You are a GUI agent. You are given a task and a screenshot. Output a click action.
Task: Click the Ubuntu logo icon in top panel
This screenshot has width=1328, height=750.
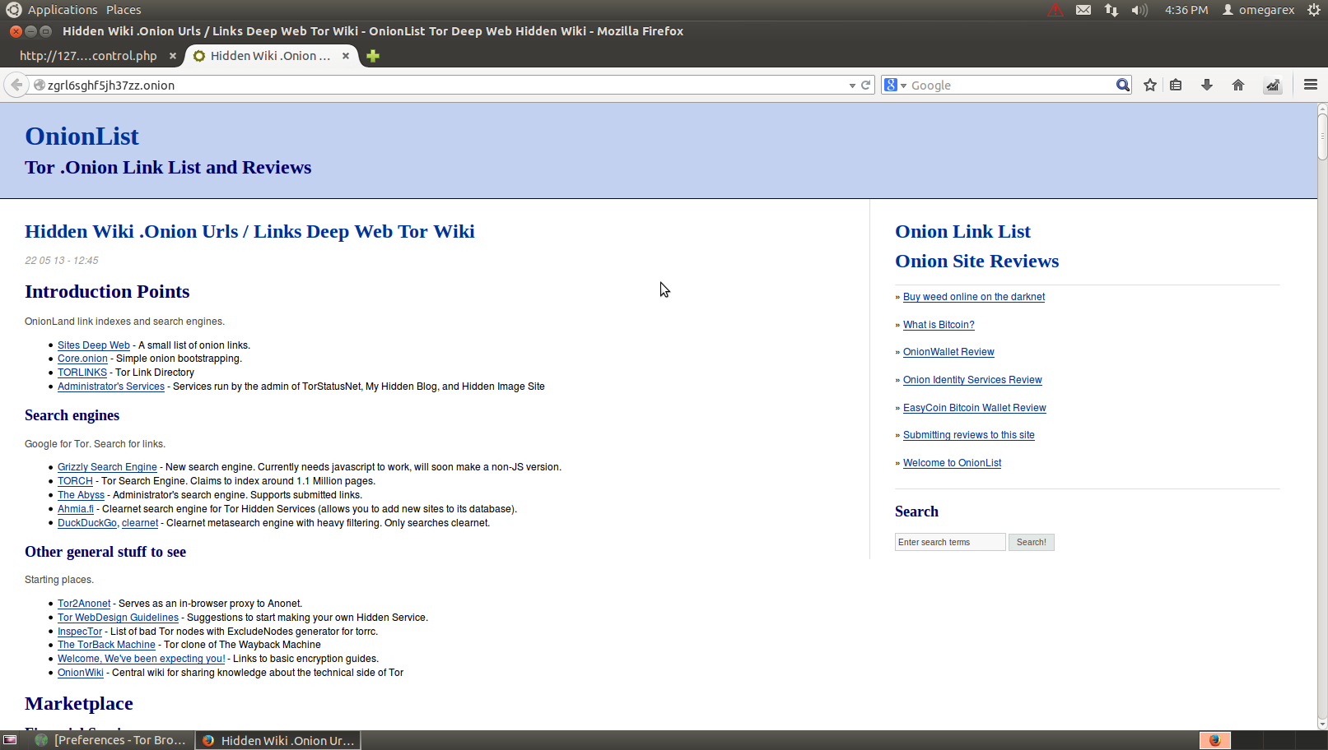point(13,10)
